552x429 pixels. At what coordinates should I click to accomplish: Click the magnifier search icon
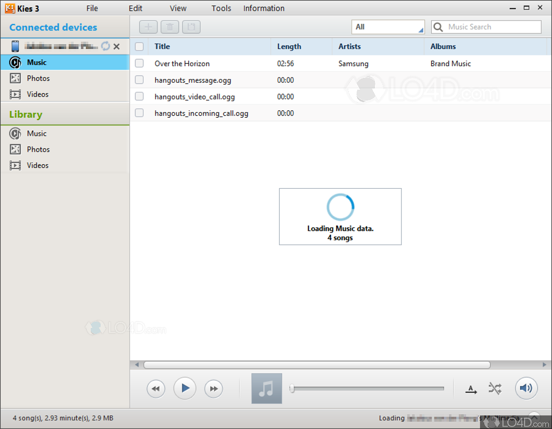click(x=438, y=27)
